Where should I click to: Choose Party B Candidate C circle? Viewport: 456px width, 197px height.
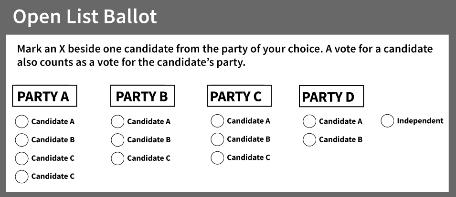tap(117, 158)
